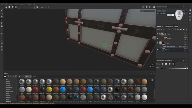
Task: Open the File menu
Action: point(2,4)
